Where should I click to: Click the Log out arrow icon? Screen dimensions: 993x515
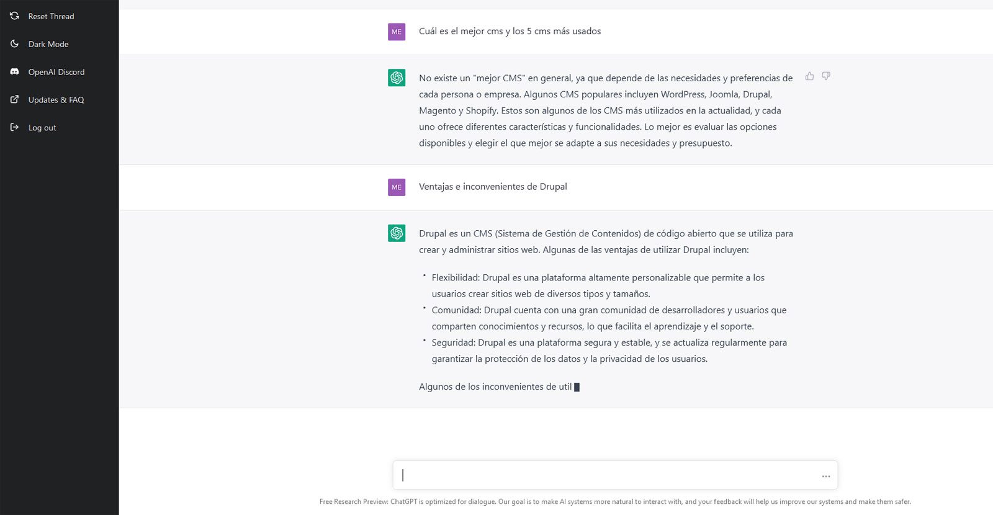[14, 127]
